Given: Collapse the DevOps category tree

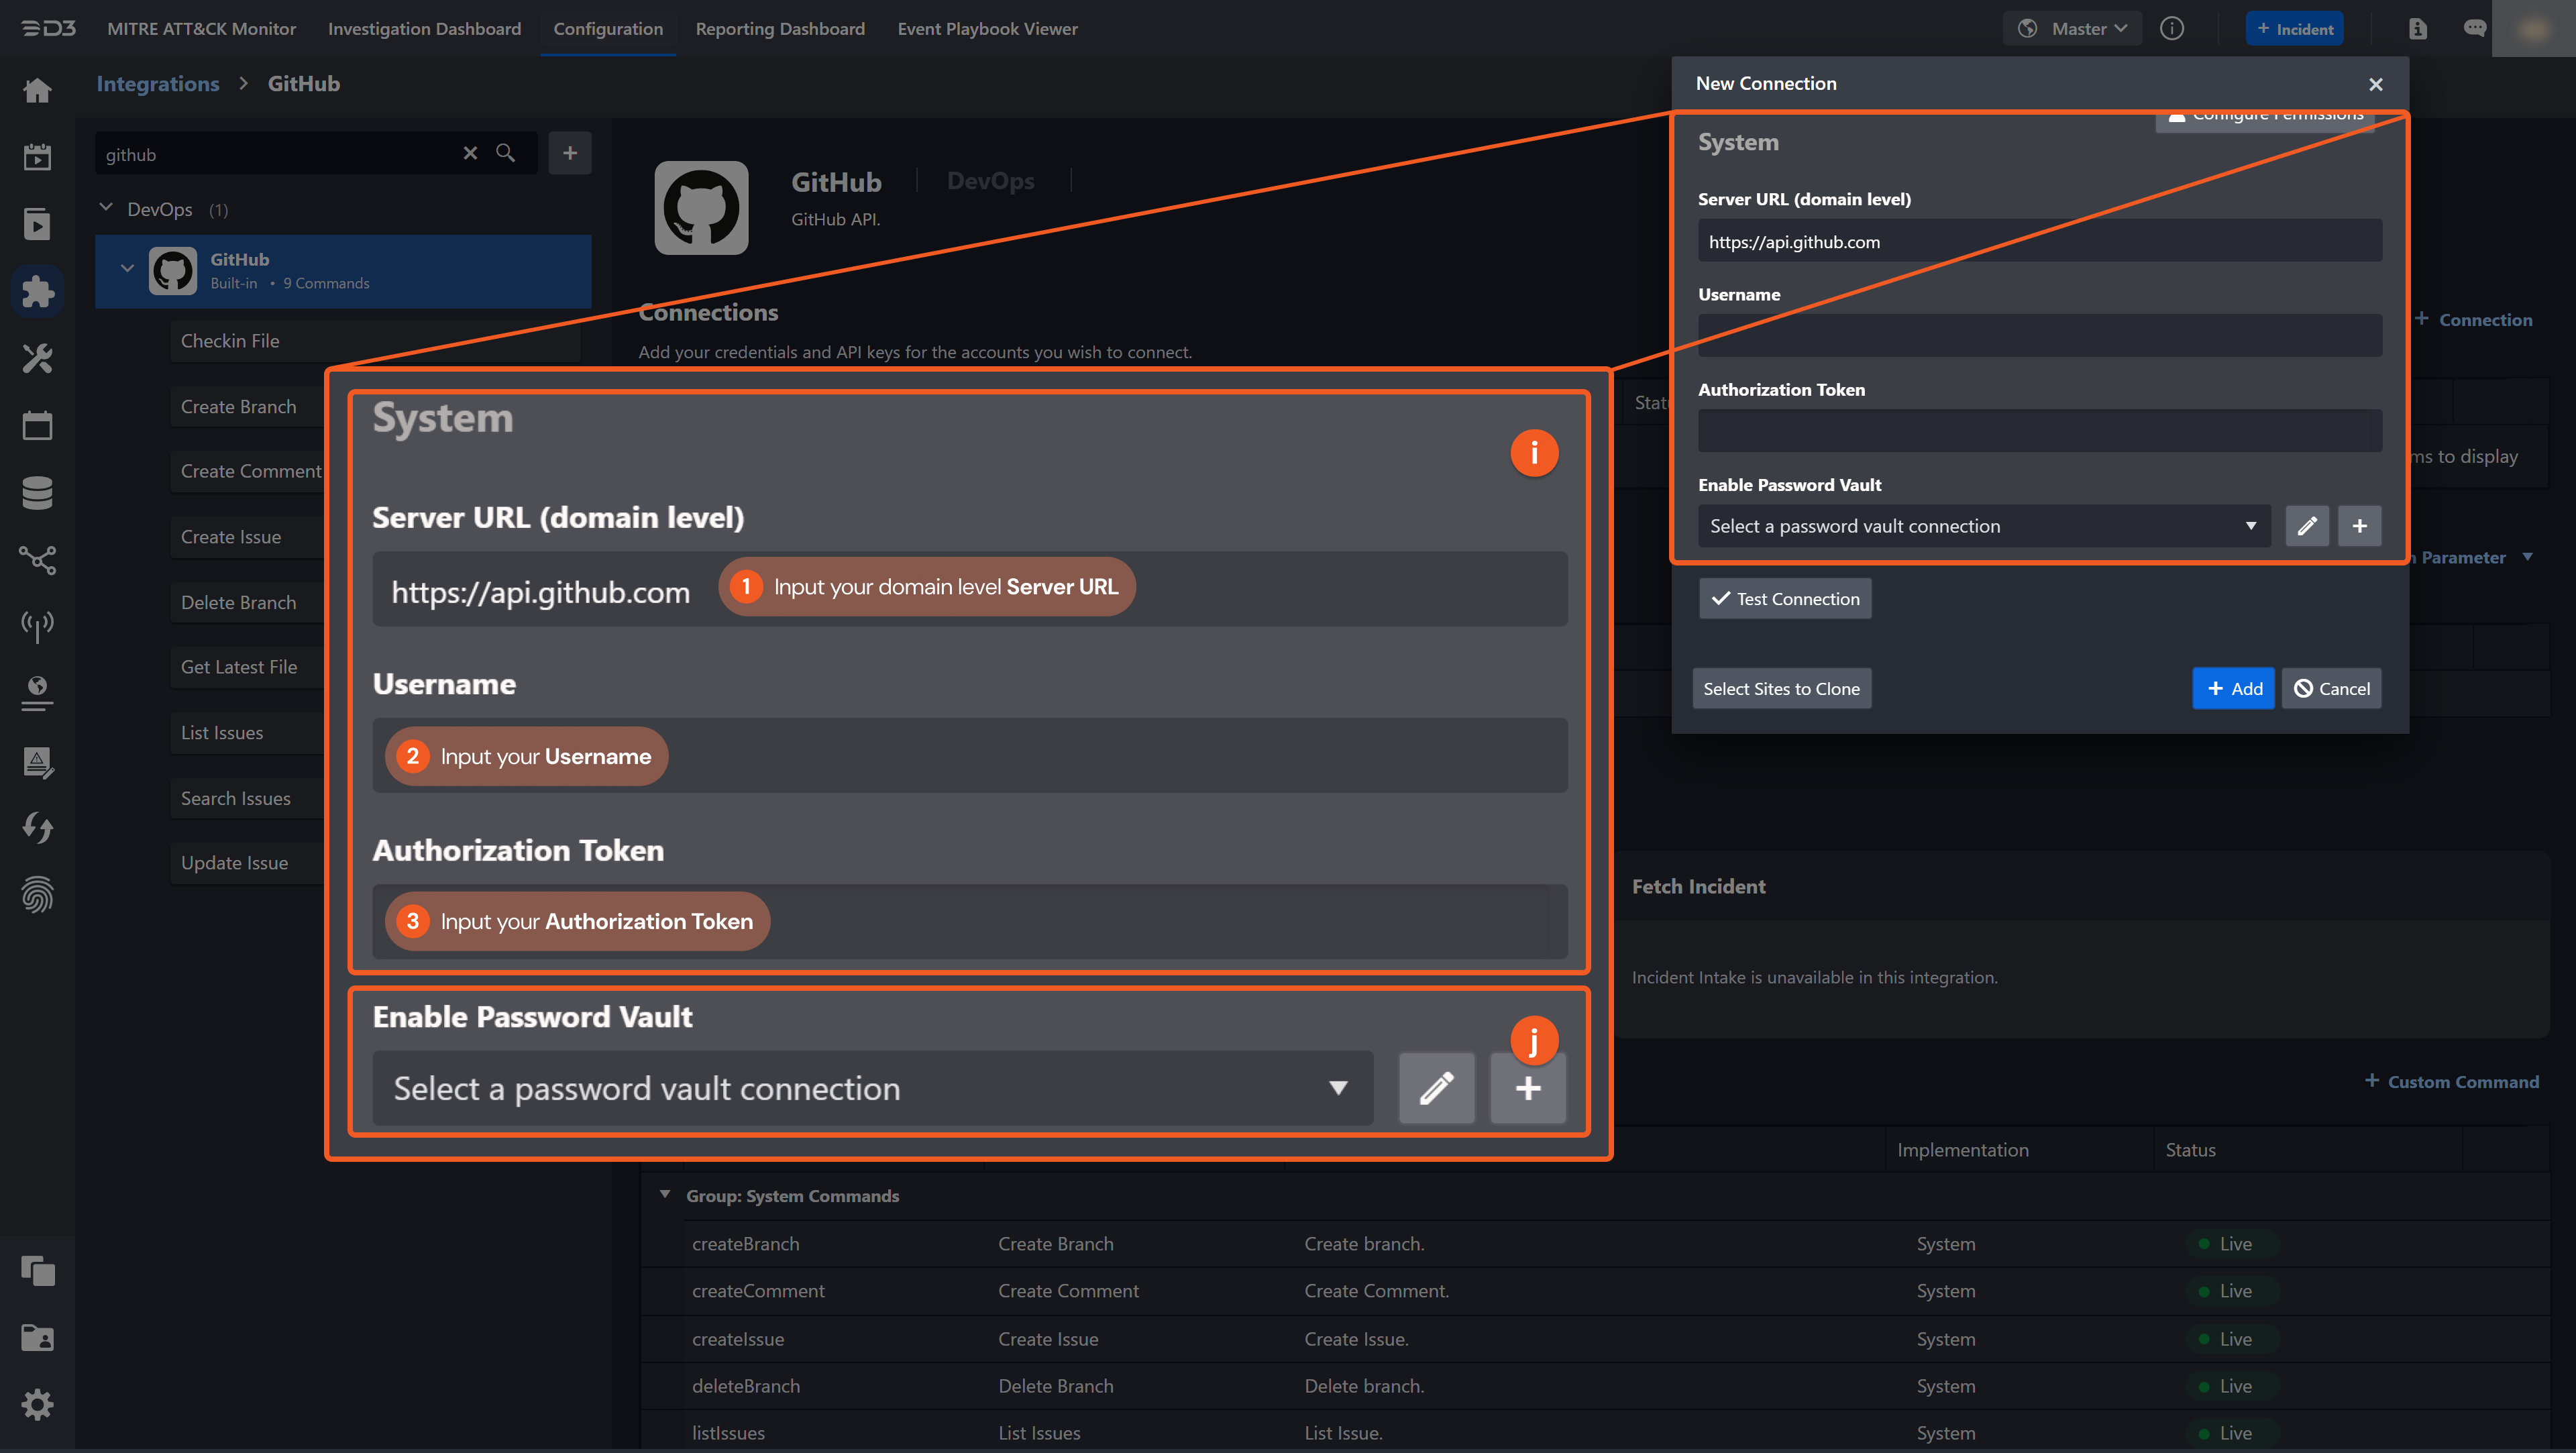Looking at the screenshot, I should tap(106, 208).
